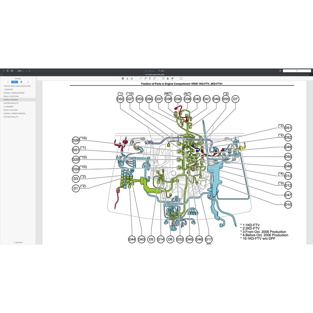Click Add Item at sidebar bottom
This screenshot has width=313, height=313.
(18, 242)
